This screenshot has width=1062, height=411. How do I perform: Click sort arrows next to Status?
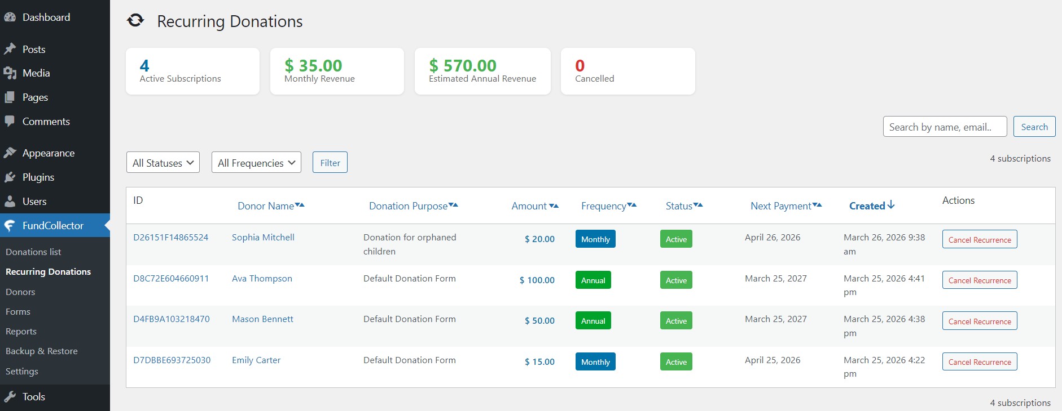(x=698, y=205)
